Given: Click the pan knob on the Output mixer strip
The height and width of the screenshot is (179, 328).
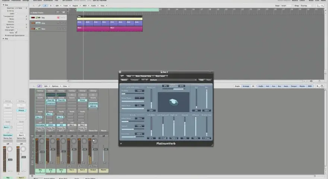Looking at the screenshot, I should coord(95,141).
